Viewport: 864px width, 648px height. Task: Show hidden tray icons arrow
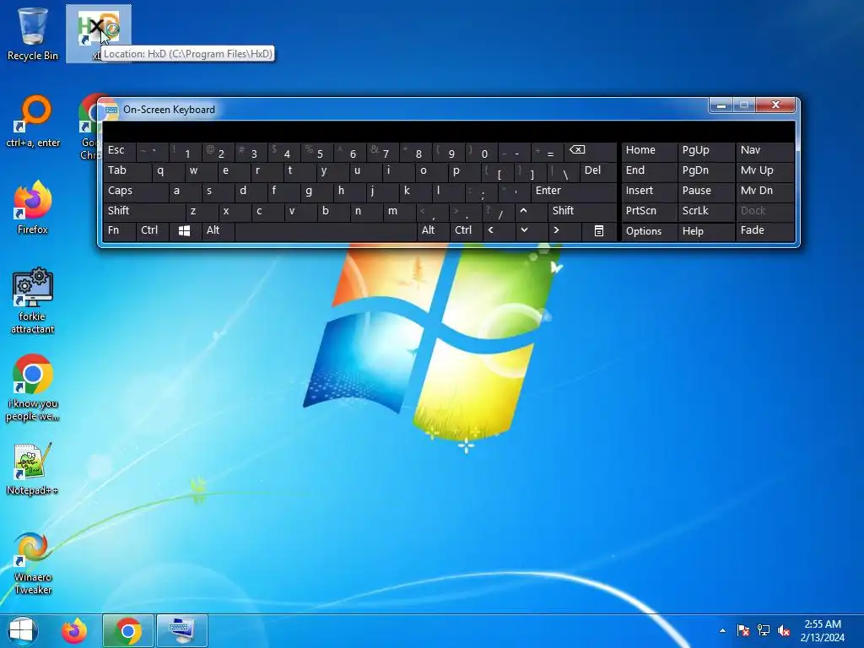[722, 631]
